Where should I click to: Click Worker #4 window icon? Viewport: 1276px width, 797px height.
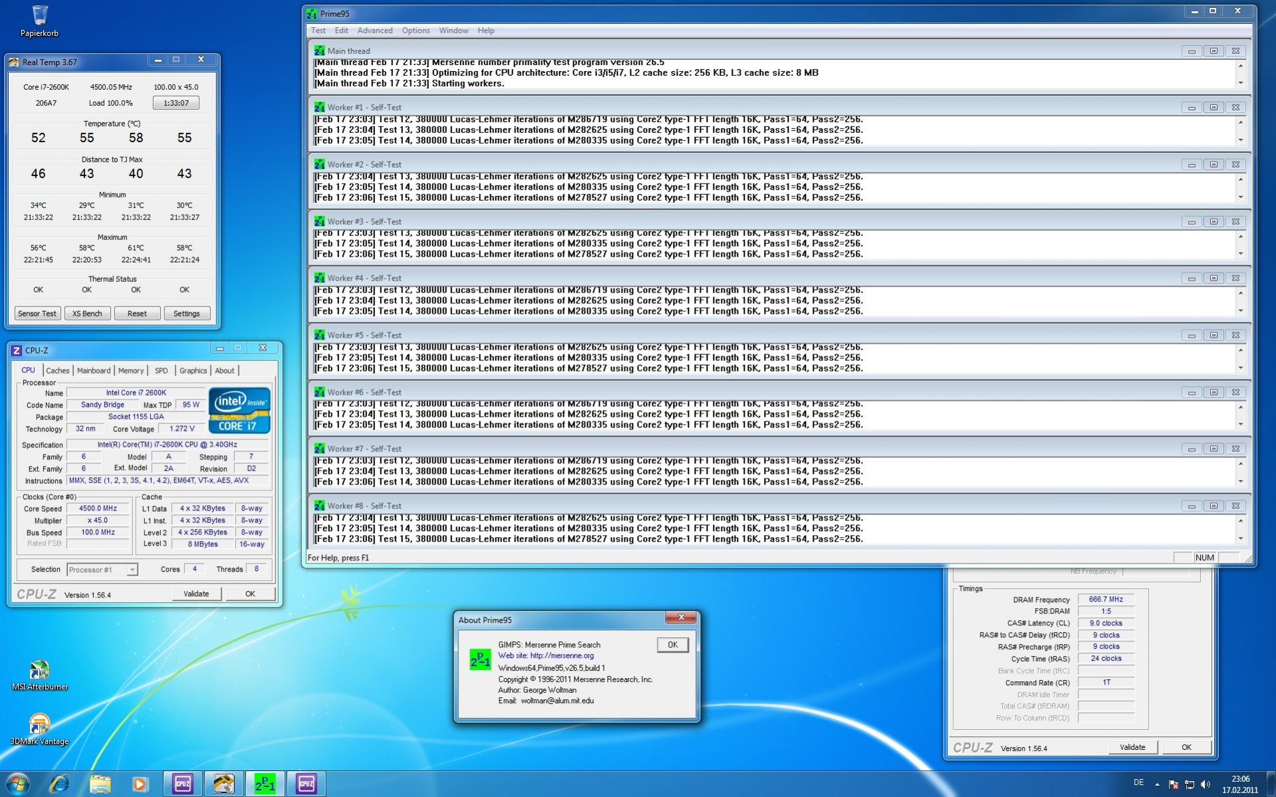point(320,278)
